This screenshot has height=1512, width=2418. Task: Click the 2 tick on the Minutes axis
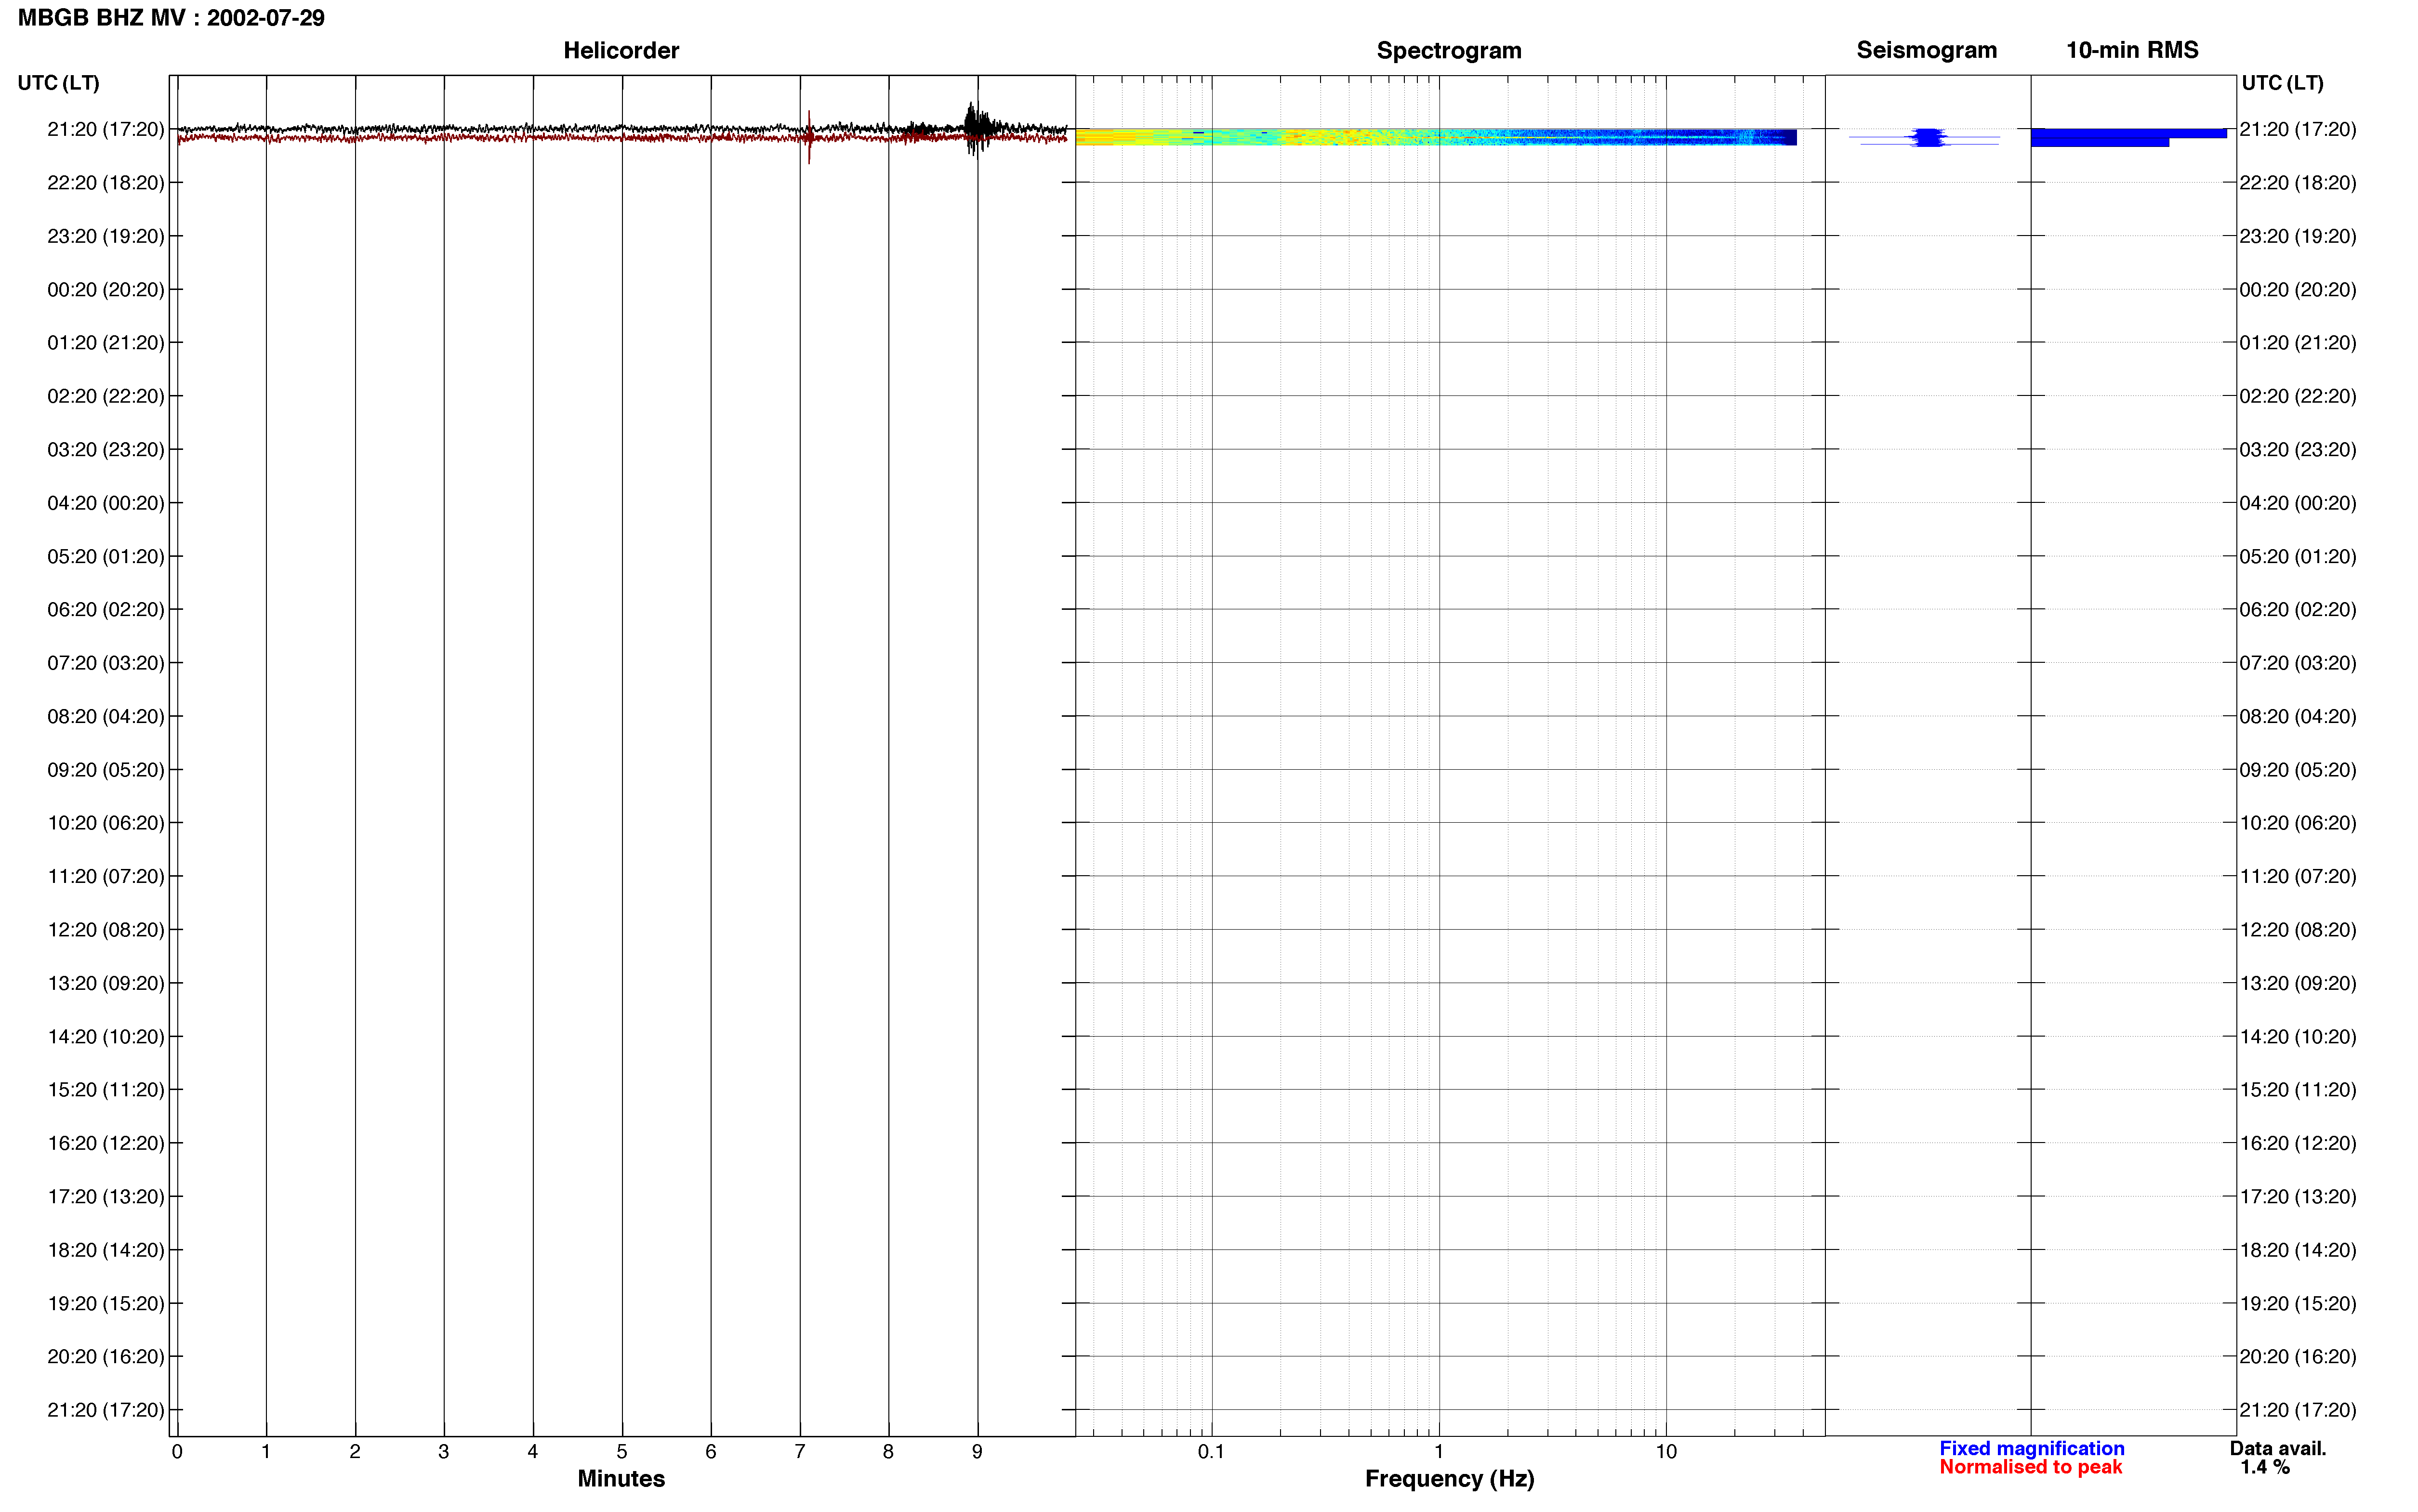[355, 1452]
